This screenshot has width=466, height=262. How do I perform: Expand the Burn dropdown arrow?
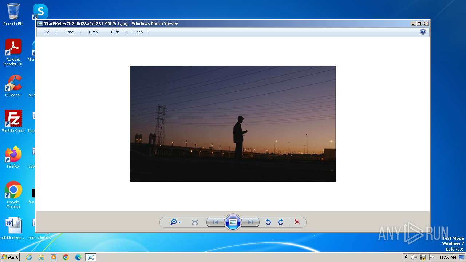[126, 32]
